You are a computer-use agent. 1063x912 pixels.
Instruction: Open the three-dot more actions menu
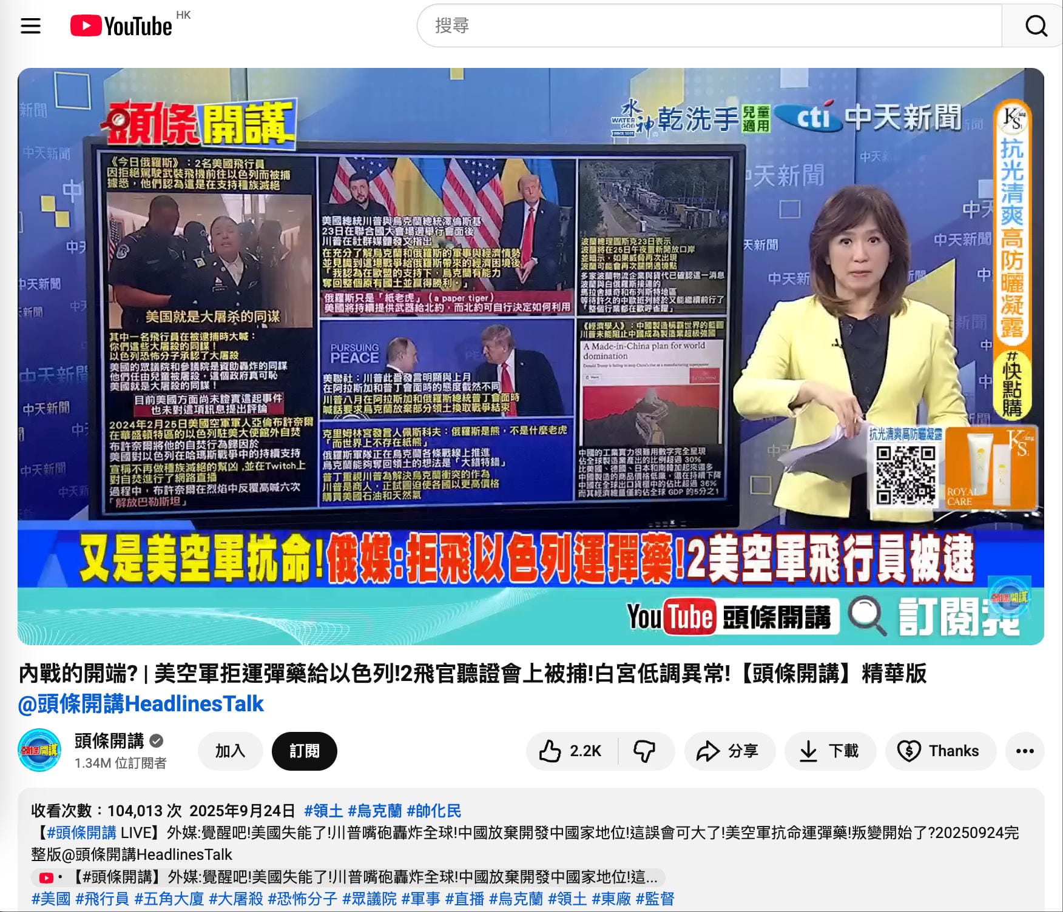click(1024, 751)
